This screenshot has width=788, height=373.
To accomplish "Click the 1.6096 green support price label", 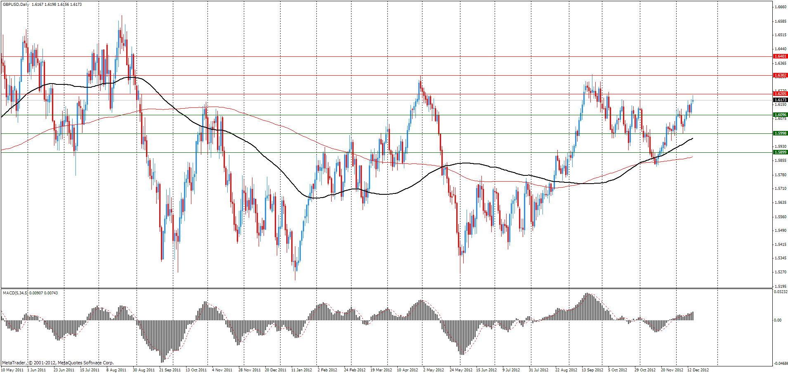I will 780,115.
